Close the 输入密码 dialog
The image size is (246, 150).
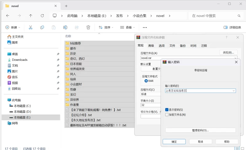[236, 62]
